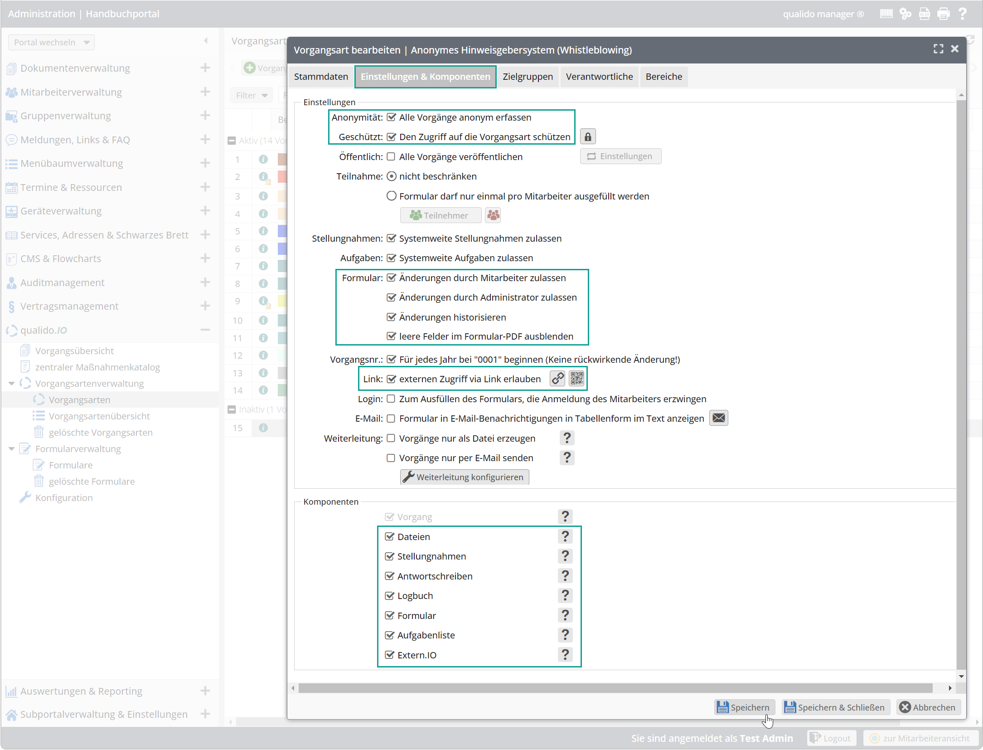Open the QR code icon for external link
This screenshot has width=983, height=750.
[576, 378]
